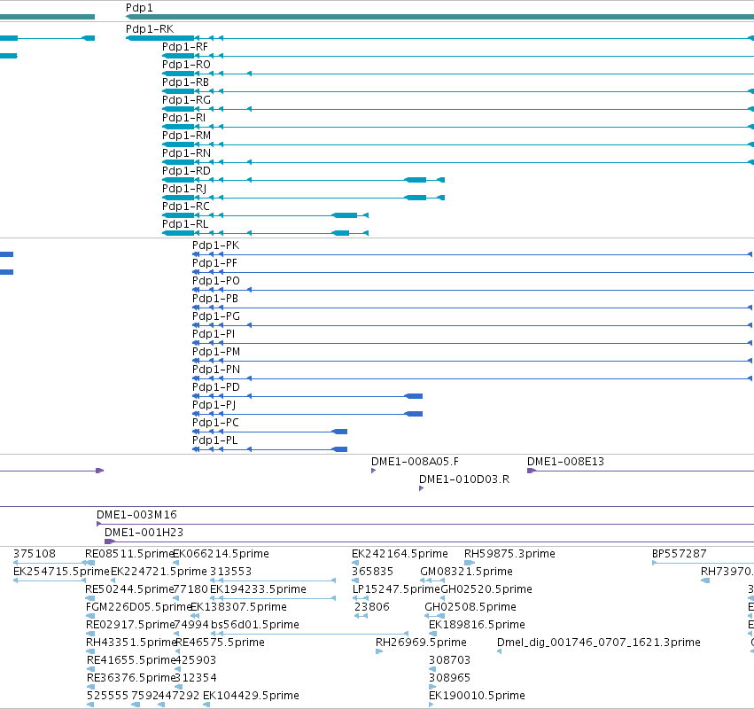
Task: Select the Pdp1-RC transcript label
Action: click(x=185, y=206)
